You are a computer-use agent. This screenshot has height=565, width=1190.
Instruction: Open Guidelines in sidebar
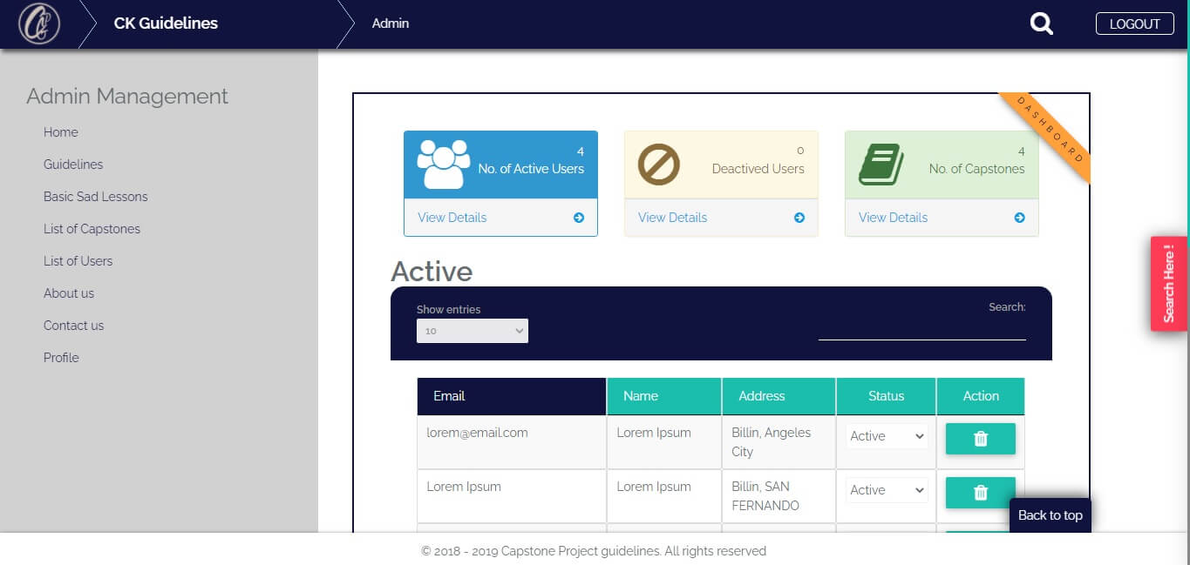[73, 165]
